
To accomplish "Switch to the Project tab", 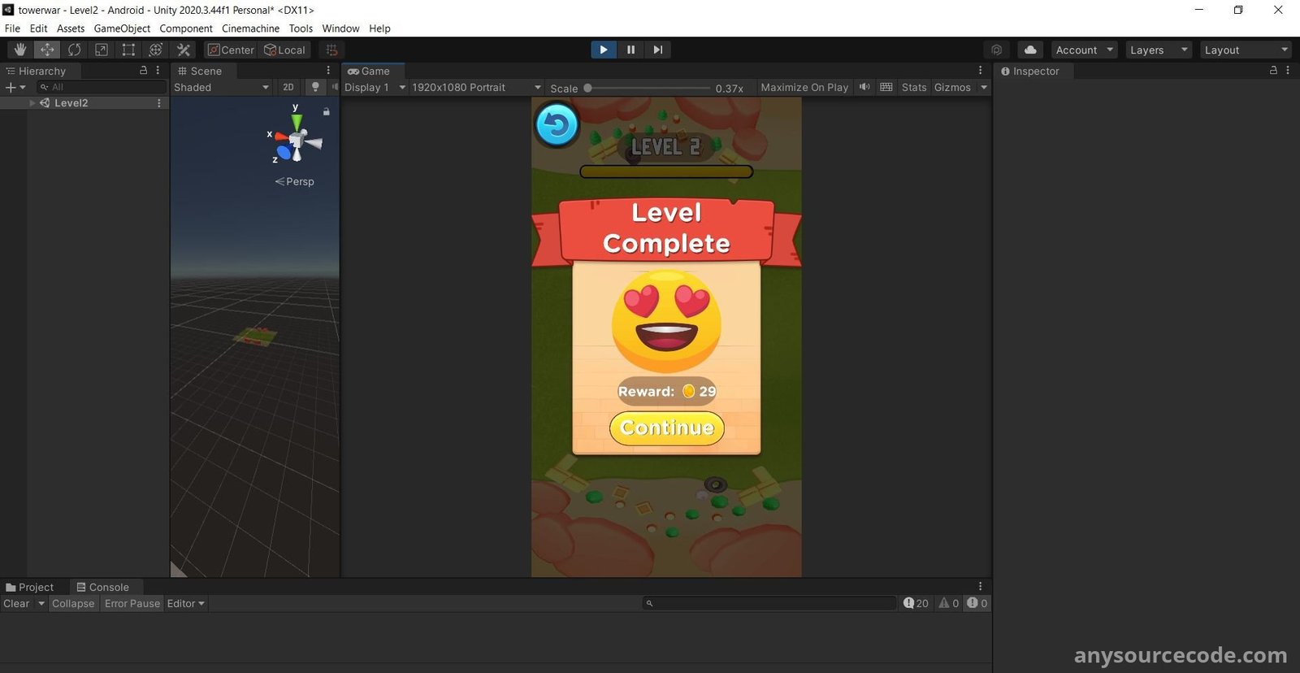I will [x=30, y=587].
